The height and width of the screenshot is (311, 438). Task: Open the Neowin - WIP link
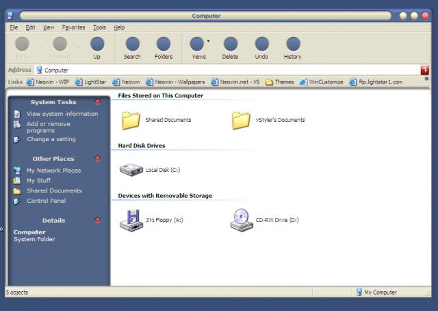point(48,82)
